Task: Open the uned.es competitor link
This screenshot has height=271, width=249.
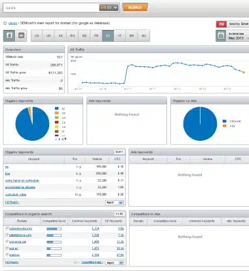Action: (x=14, y=255)
